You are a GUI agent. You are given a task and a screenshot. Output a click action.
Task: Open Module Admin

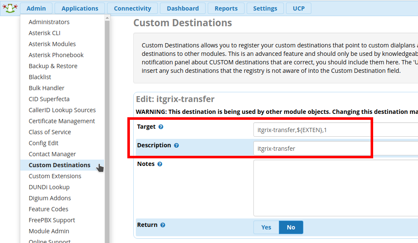coord(49,231)
